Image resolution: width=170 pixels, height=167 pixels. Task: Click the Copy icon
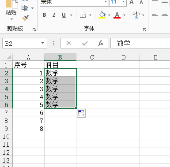click(x=25, y=8)
